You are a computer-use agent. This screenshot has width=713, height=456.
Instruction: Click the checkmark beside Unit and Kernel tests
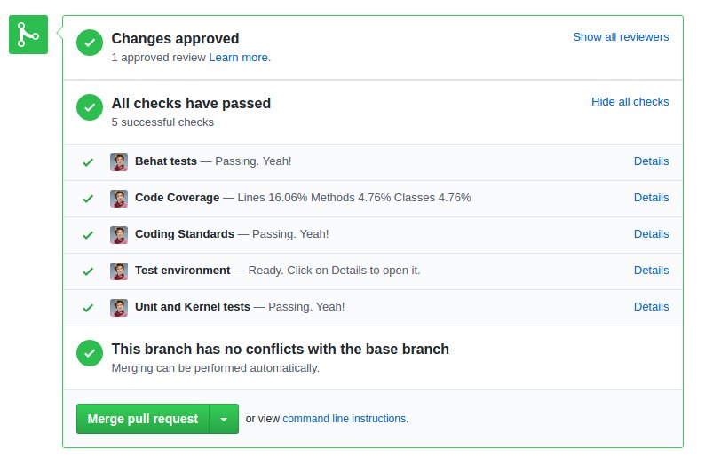(x=88, y=308)
